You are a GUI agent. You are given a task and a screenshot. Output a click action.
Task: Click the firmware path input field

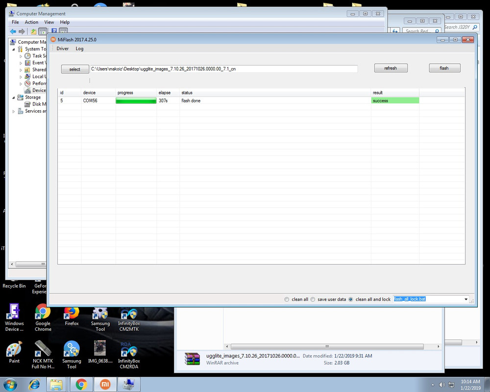click(224, 69)
